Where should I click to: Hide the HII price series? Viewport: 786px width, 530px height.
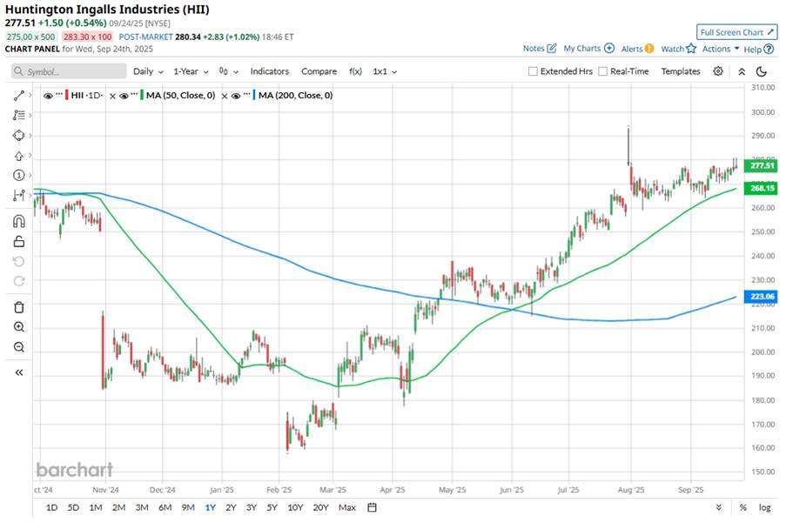tap(48, 96)
